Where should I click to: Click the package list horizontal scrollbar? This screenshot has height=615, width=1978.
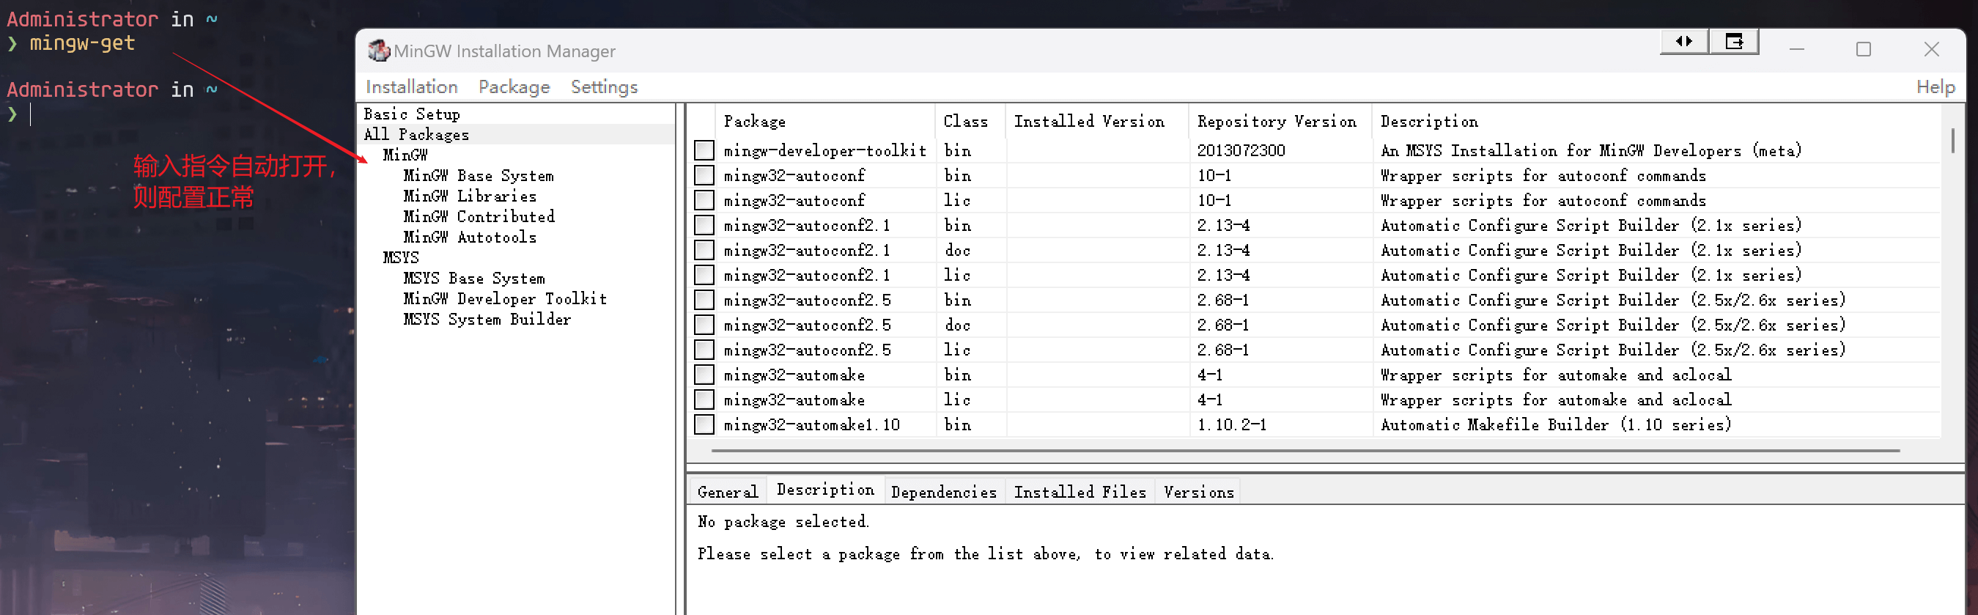1305,451
